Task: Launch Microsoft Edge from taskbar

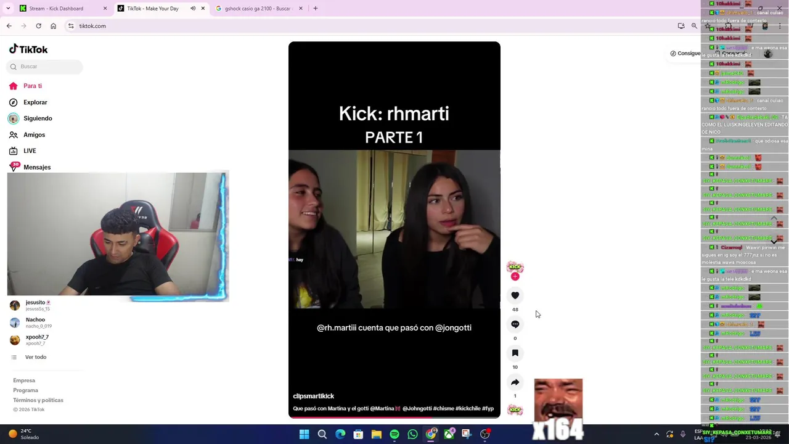Action: tap(340, 434)
